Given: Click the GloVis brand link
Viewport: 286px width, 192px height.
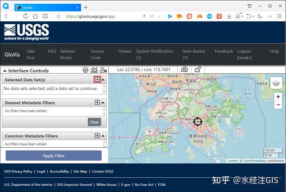Looking at the screenshot, I should point(12,55).
